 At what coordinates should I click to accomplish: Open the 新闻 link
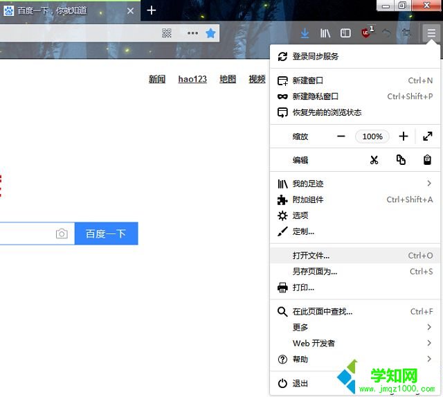[x=157, y=79]
